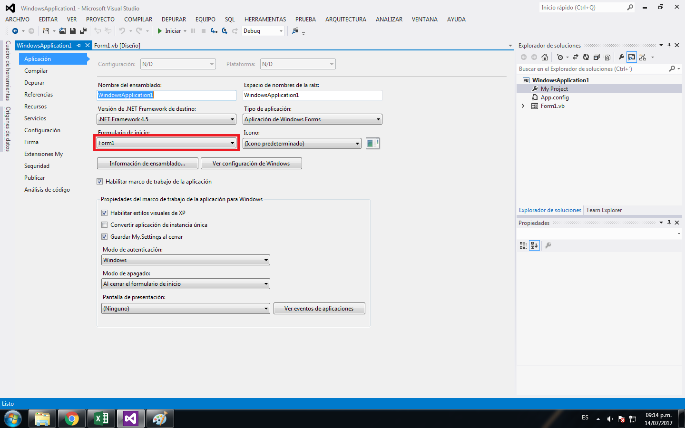Disable Habilitar estilos visuales de XP
The width and height of the screenshot is (685, 428).
tap(104, 213)
